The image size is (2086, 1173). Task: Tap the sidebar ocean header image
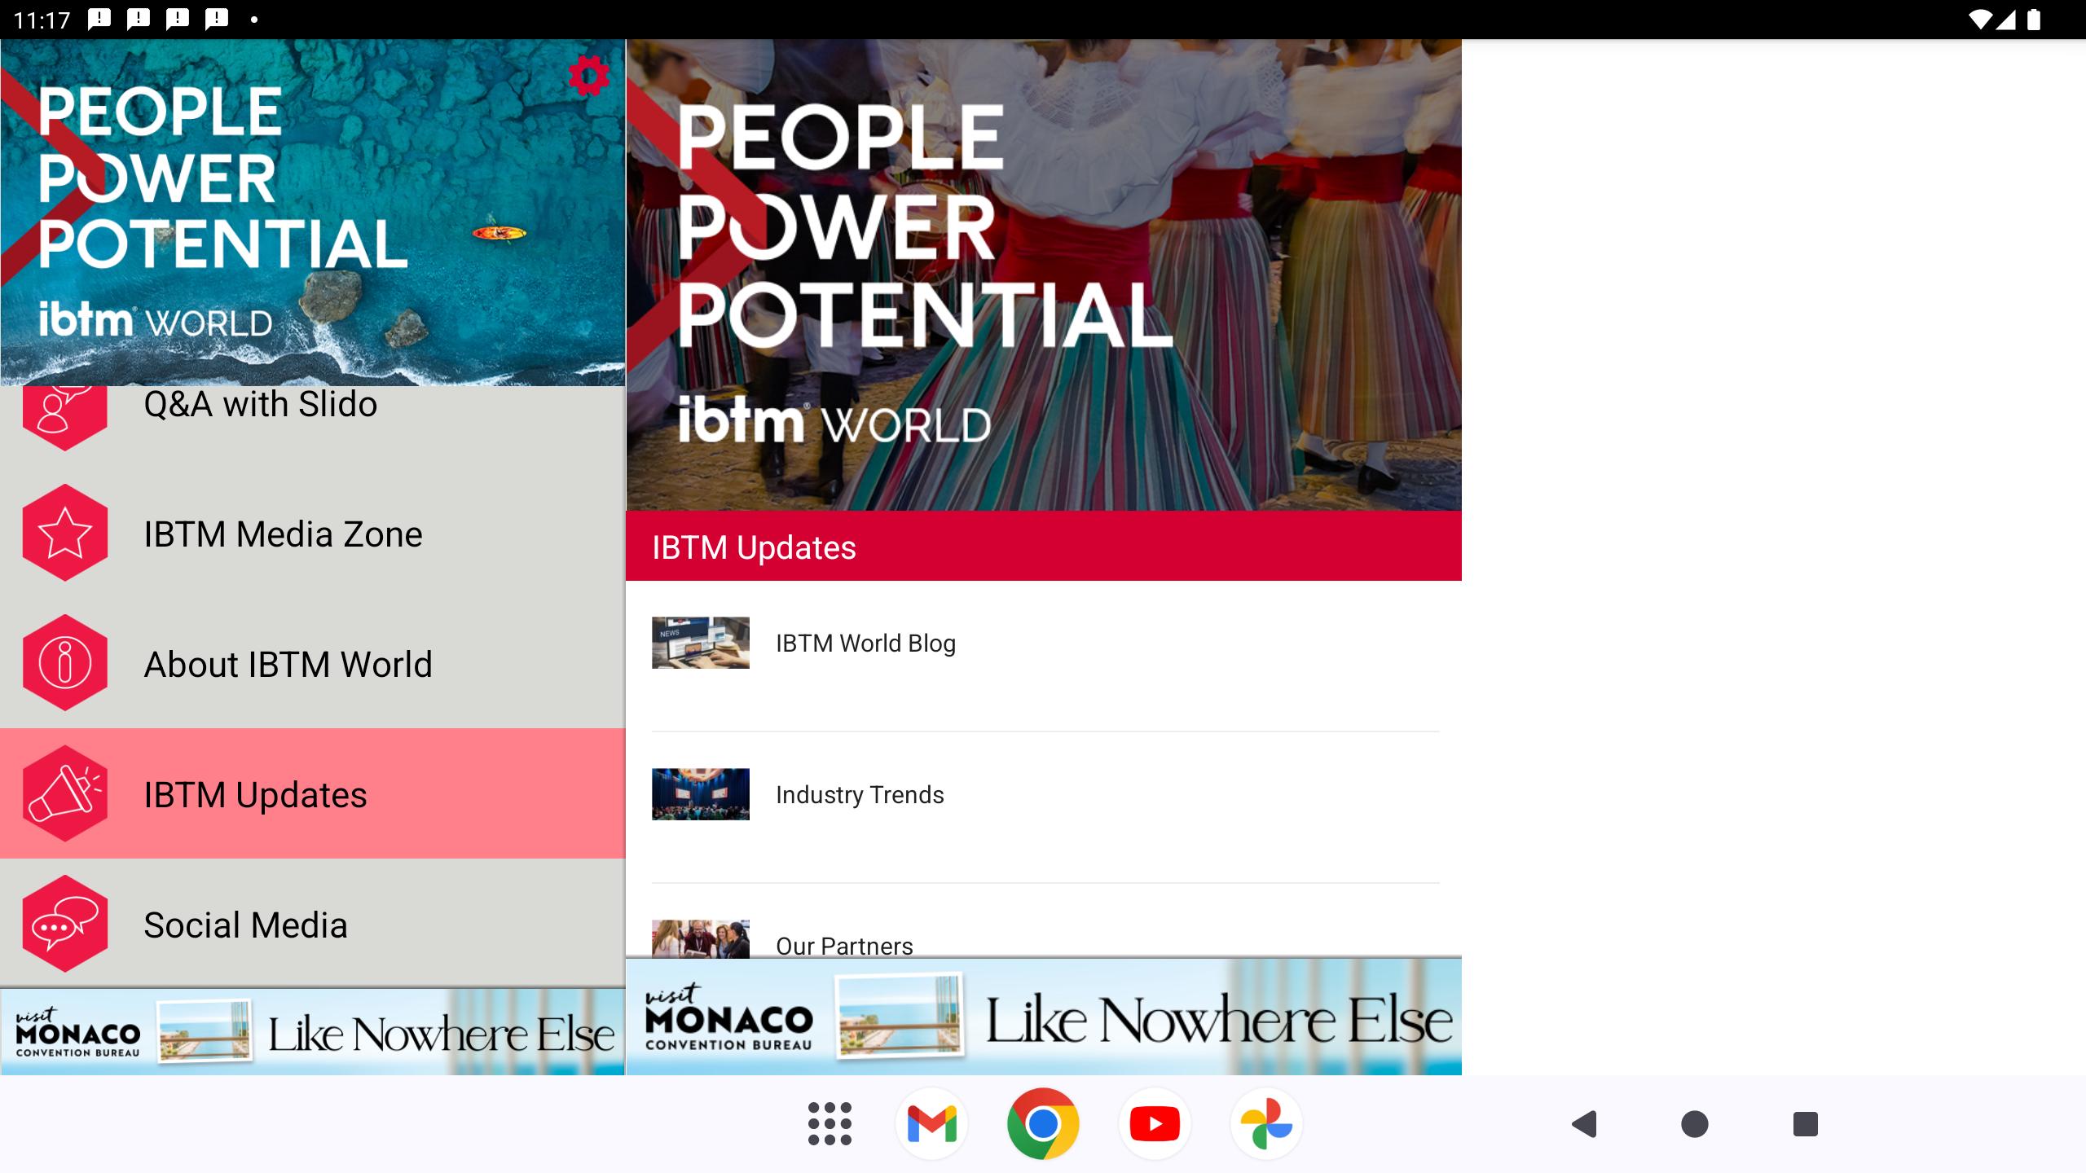point(313,213)
